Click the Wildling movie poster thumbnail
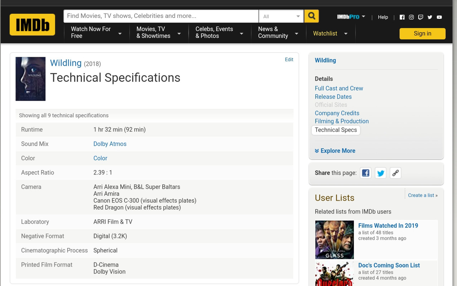The height and width of the screenshot is (286, 457). tap(30, 79)
